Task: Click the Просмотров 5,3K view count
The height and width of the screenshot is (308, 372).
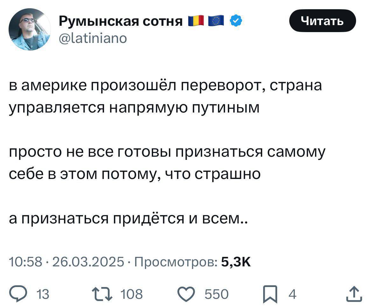Action: (x=193, y=262)
